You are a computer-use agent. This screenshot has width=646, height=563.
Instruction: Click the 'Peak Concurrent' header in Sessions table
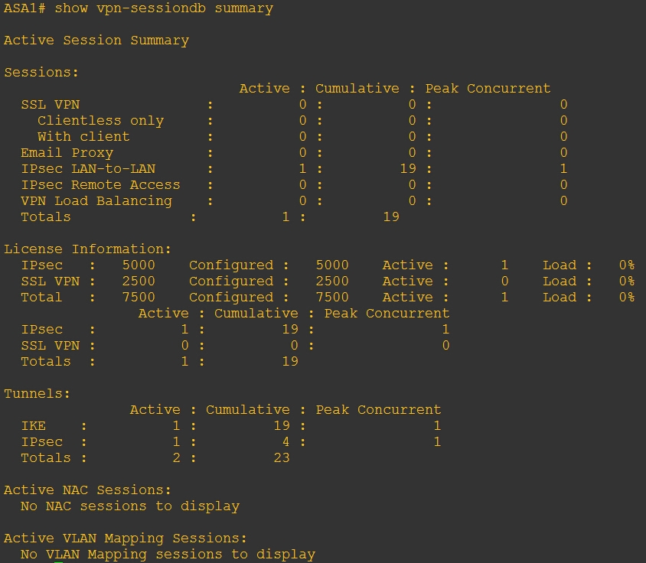[x=488, y=89]
